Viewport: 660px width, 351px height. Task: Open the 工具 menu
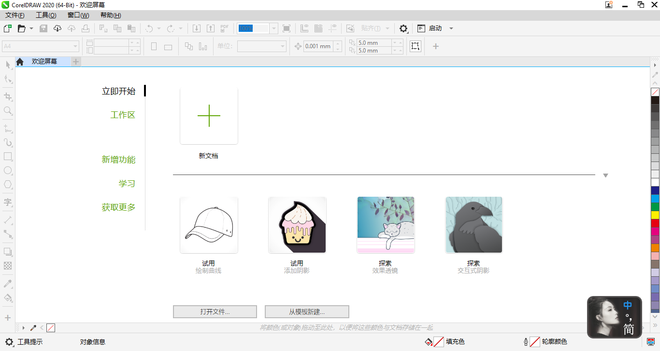pos(46,15)
